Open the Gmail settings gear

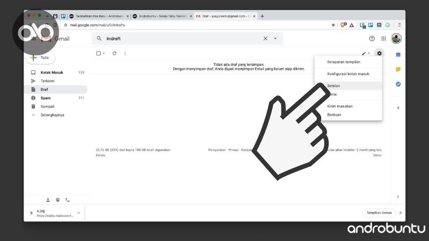tap(379, 53)
